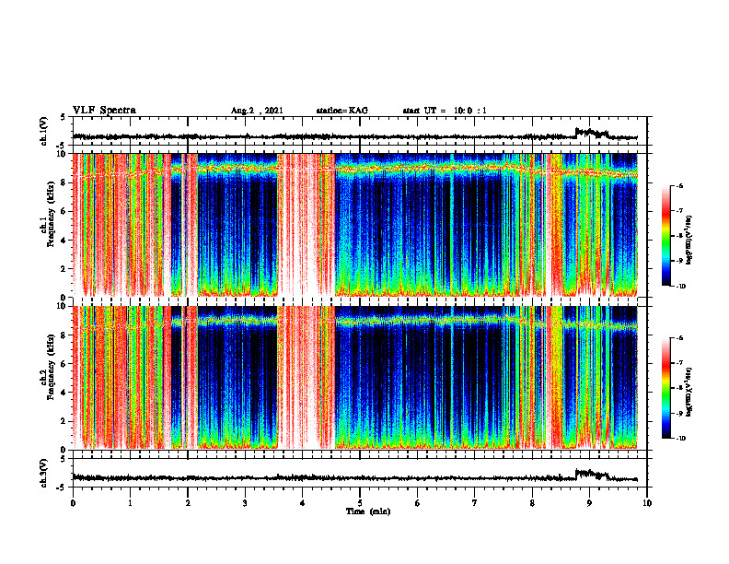This screenshot has width=729, height=564.
Task: Click the 'start UT = 10:0 :1' text
Action: point(445,111)
